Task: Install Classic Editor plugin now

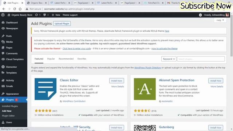Action: pyautogui.click(x=116, y=81)
